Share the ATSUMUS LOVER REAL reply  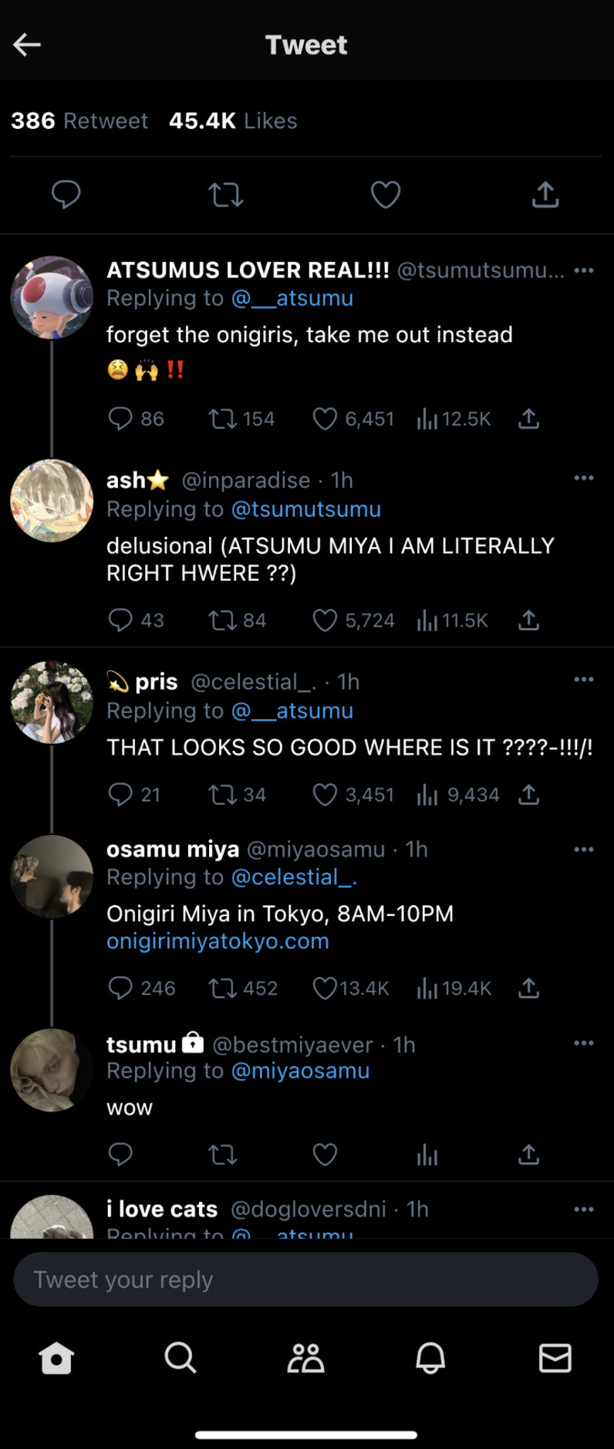click(528, 419)
